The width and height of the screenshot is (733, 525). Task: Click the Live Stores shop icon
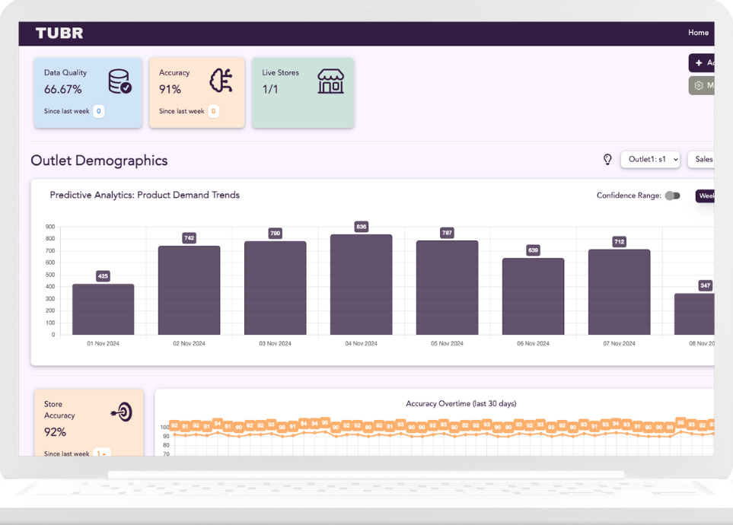330,81
